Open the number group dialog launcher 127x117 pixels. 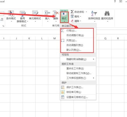coord(3,26)
